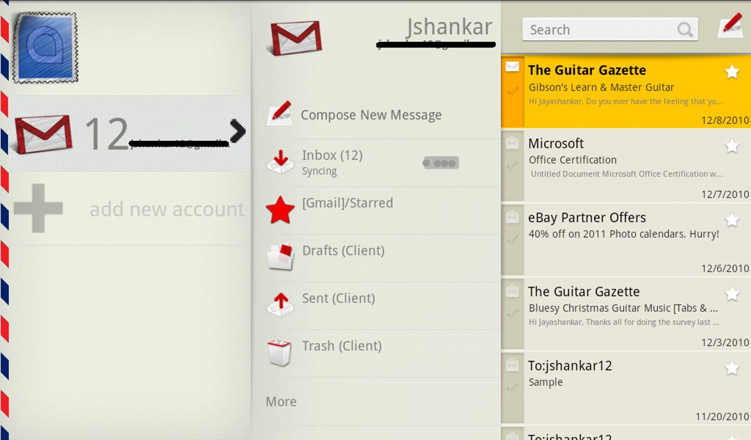
Task: Click Compose New Message
Action: coord(370,115)
